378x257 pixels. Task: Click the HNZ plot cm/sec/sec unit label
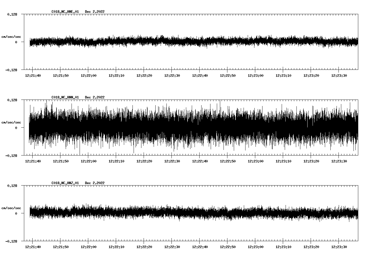pyautogui.click(x=11, y=208)
